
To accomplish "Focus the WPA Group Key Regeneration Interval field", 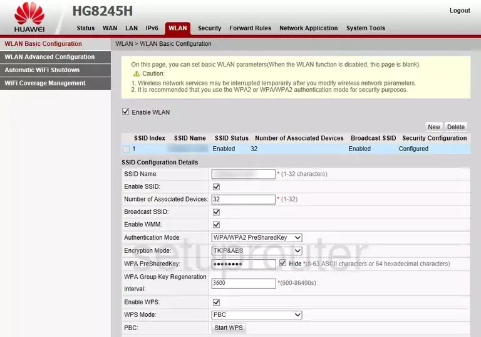I will 244,283.
